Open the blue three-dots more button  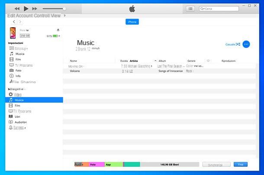(246, 44)
